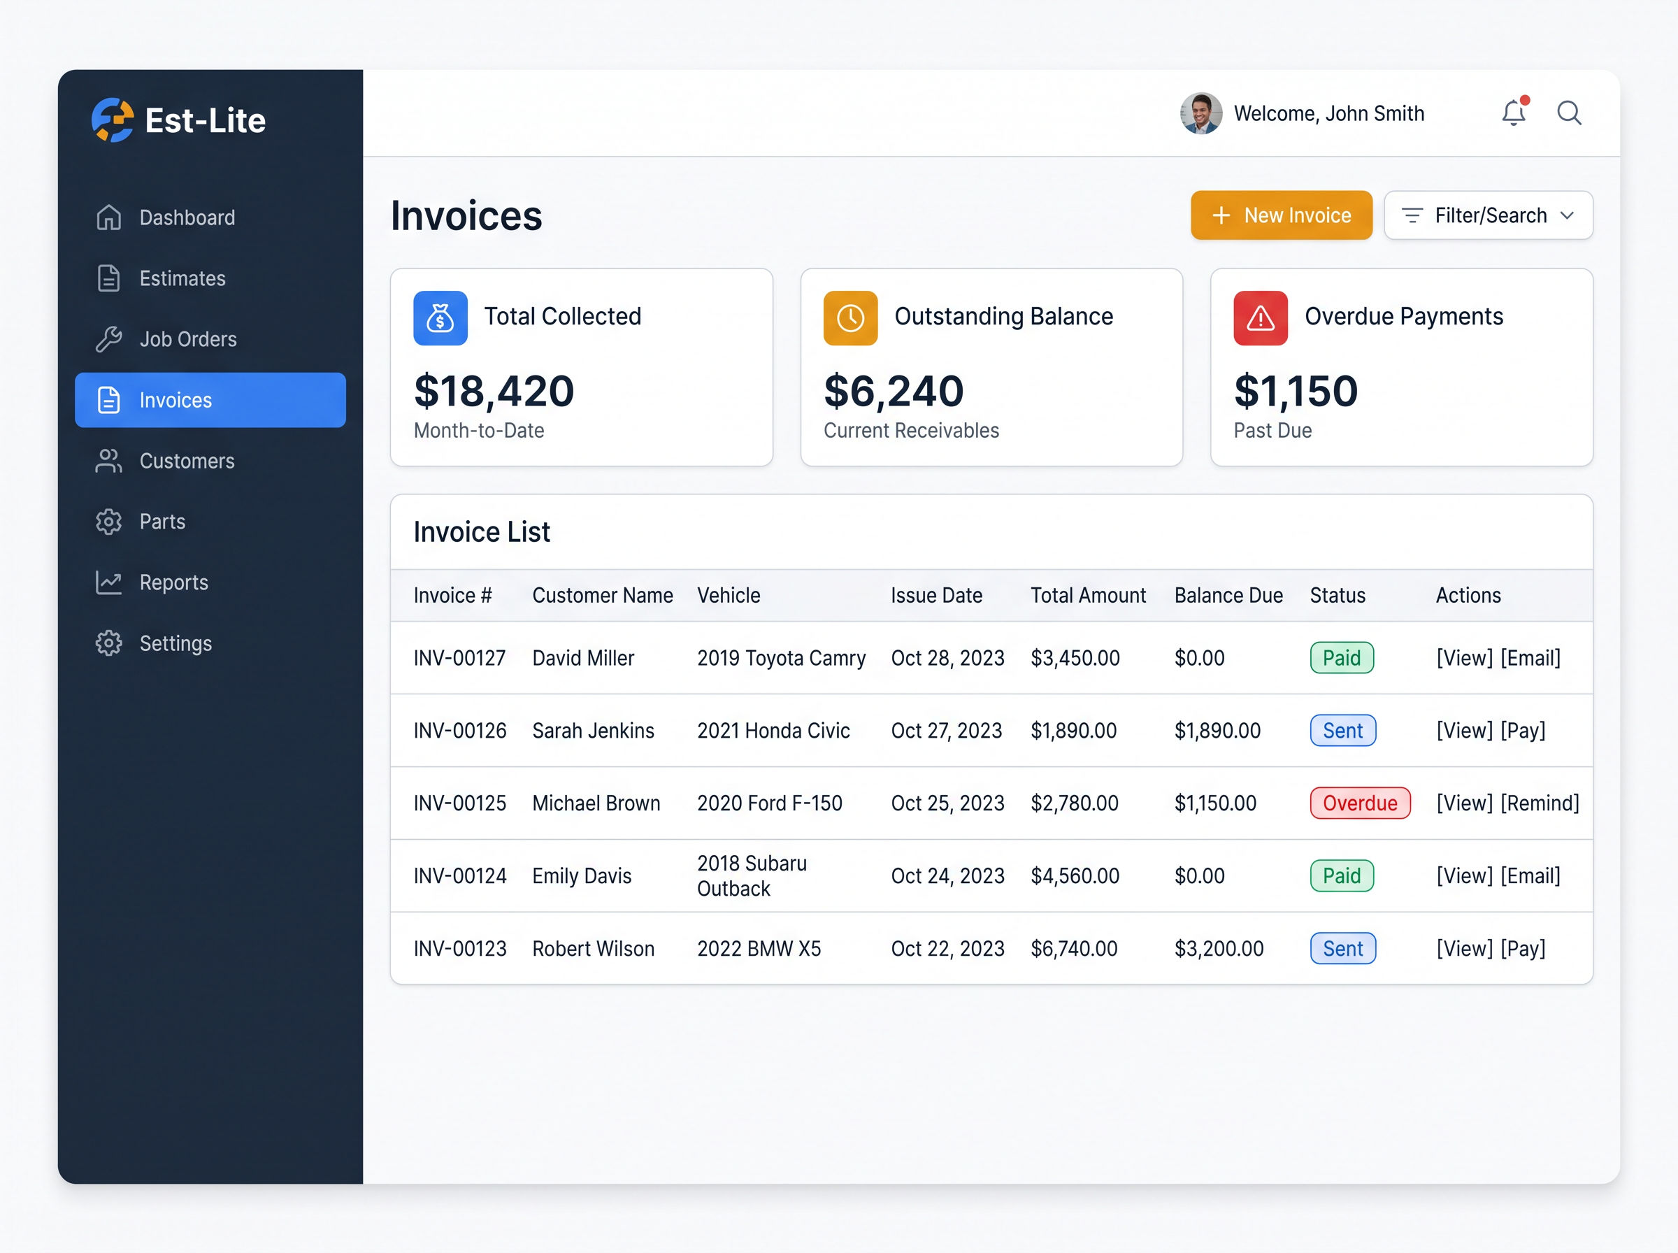This screenshot has height=1253, width=1678.
Task: Click the Paid badge for INV-00127
Action: 1342,657
